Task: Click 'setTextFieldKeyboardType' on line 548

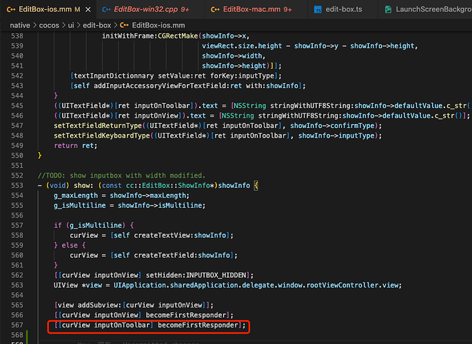Action: click(102, 136)
